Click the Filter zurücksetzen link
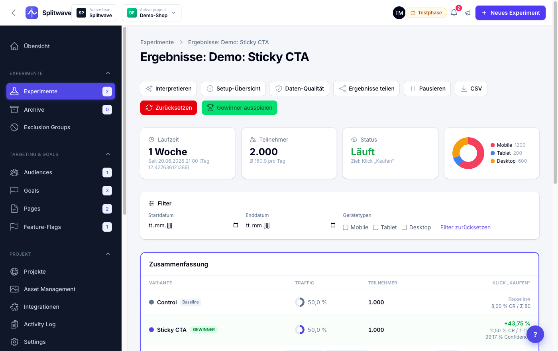 point(466,227)
